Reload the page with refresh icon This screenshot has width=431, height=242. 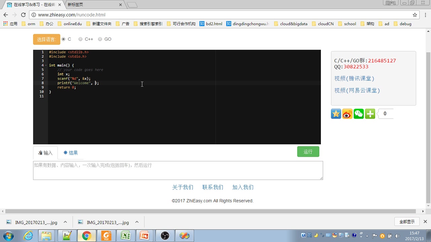[x=23, y=15]
